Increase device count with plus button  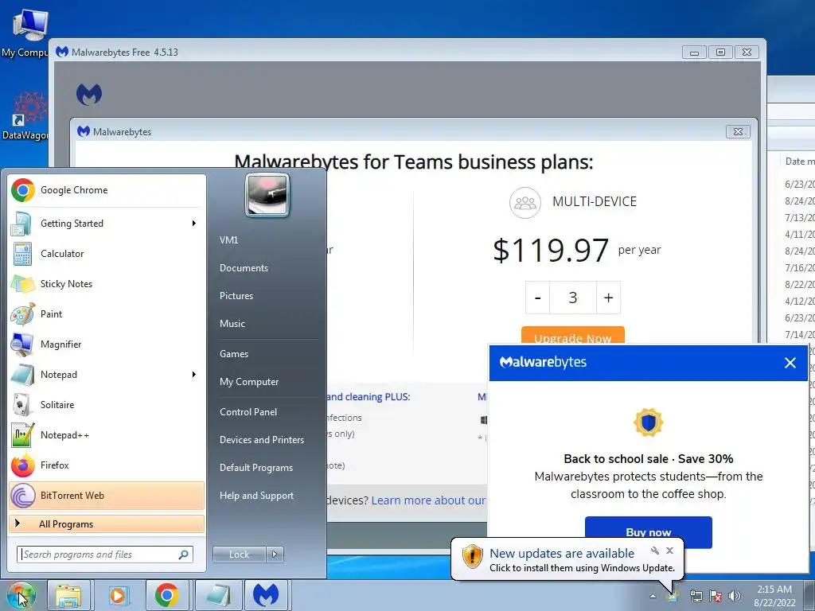tap(608, 298)
